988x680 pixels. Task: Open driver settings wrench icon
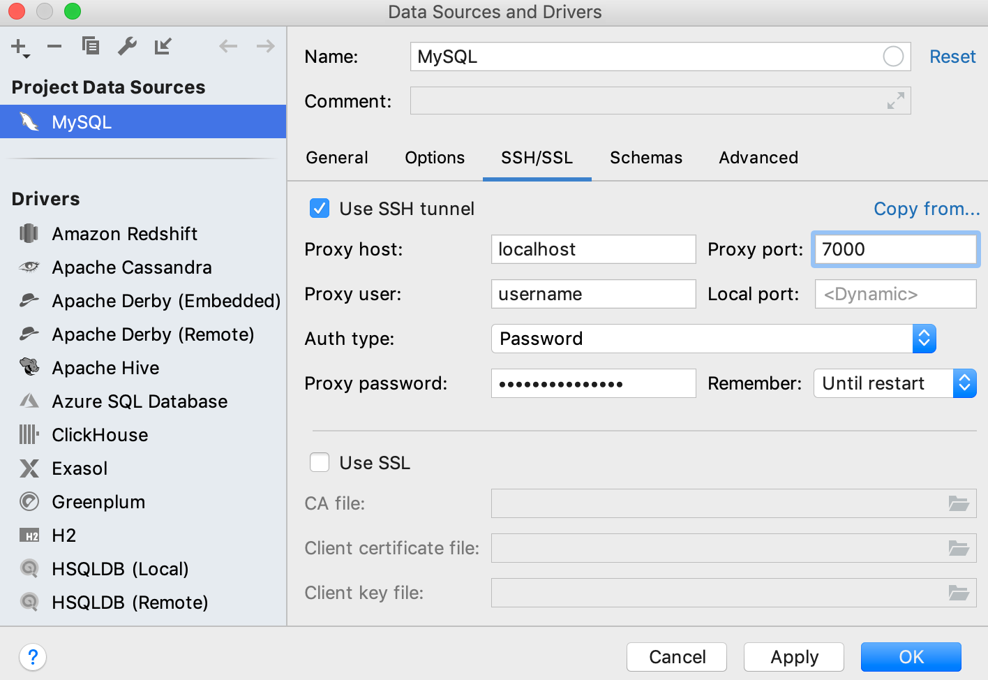coord(127,46)
